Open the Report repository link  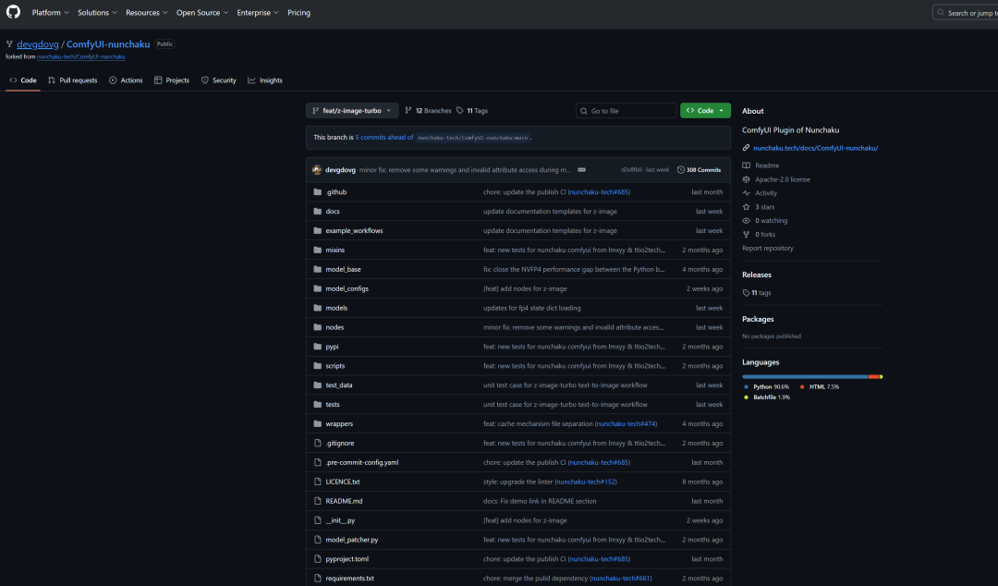pyautogui.click(x=768, y=249)
